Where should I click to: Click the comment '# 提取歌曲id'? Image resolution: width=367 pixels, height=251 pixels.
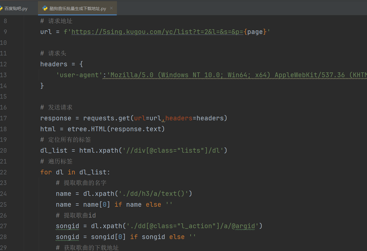click(76, 215)
